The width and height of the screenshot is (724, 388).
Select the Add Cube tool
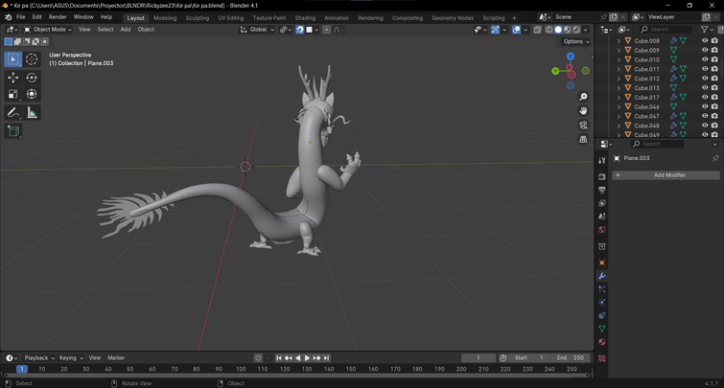click(12, 131)
